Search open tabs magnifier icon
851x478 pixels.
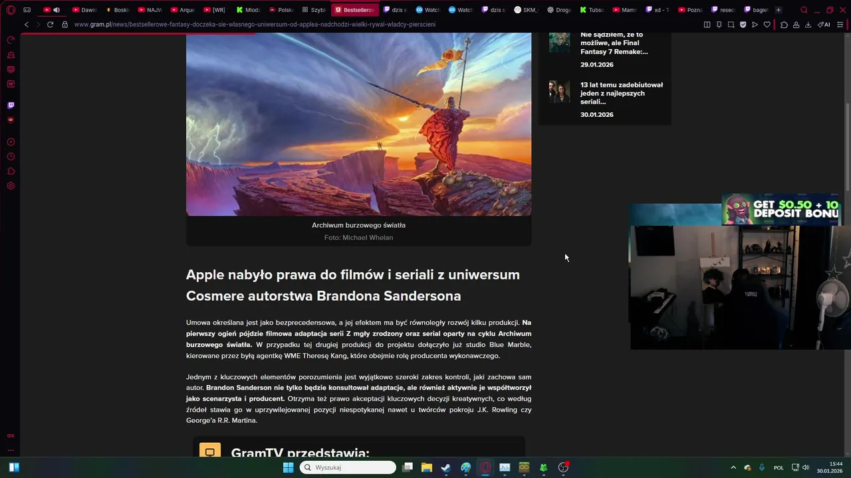point(804,10)
